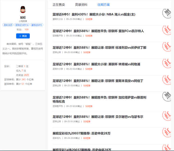Follow 展昭 with the 关注 button
Image resolution: width=174 pixels, height=151 pixels.
23,36
